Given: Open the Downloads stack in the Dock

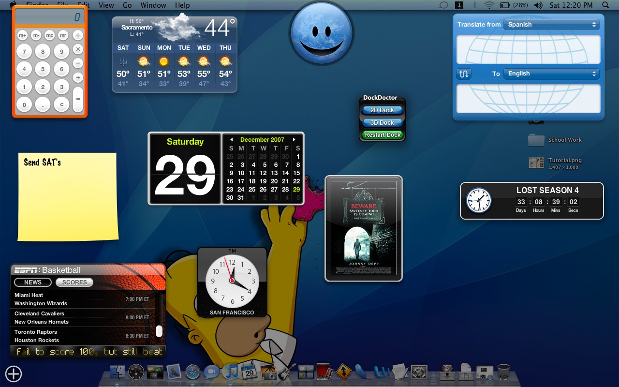Looking at the screenshot, I should 447,372.
